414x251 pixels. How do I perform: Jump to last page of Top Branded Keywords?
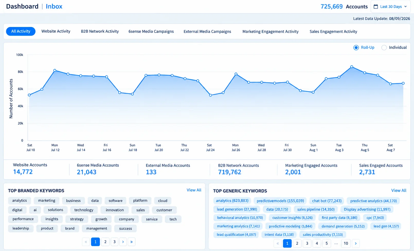pyautogui.click(x=131, y=242)
